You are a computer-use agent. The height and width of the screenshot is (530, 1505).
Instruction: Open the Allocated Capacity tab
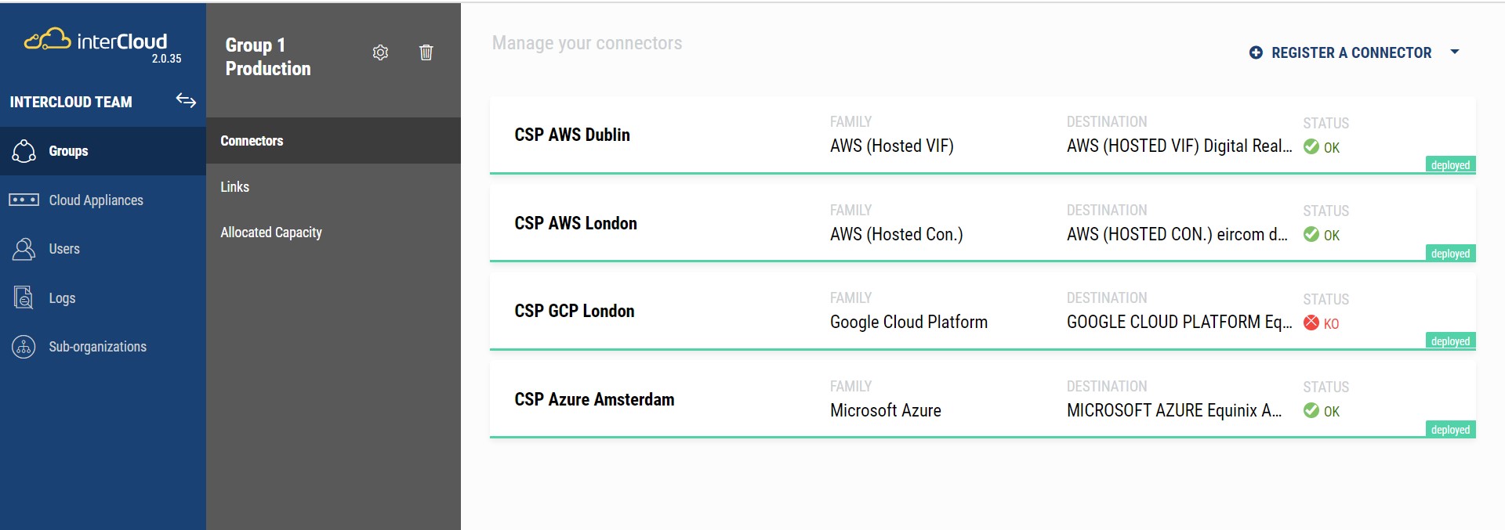pyautogui.click(x=271, y=233)
